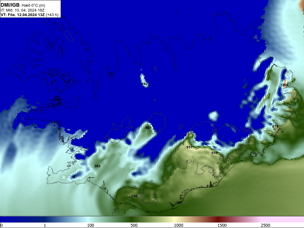Click the VT valid time line
This screenshot has width=304, height=228.
[x=29, y=15]
